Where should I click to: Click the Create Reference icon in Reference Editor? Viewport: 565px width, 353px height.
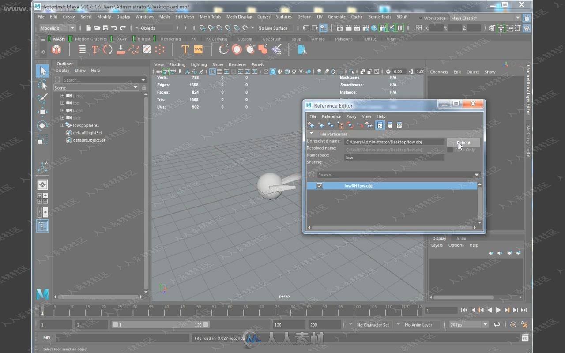pos(311,125)
